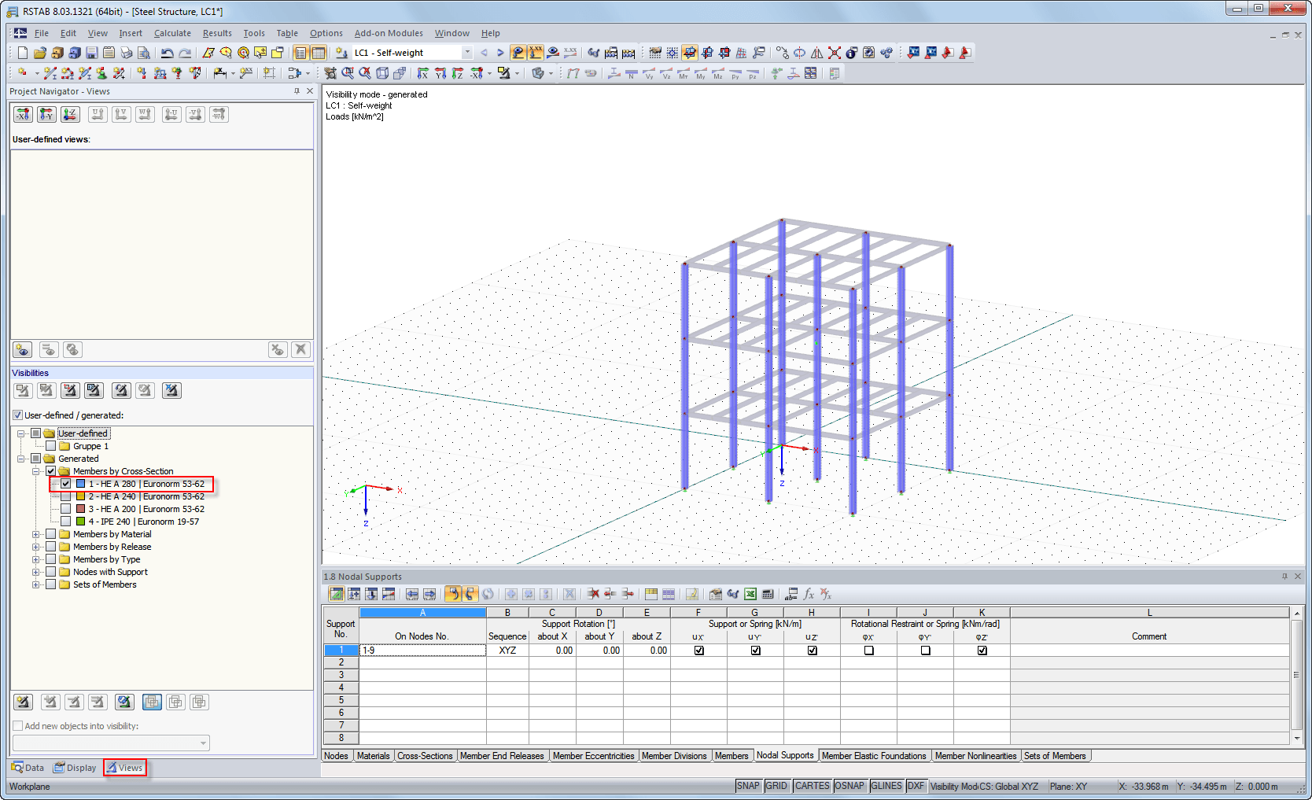Uncheck the '2 - HE A 240' visibility checkbox
Viewport: 1312px width, 800px height.
coord(67,496)
